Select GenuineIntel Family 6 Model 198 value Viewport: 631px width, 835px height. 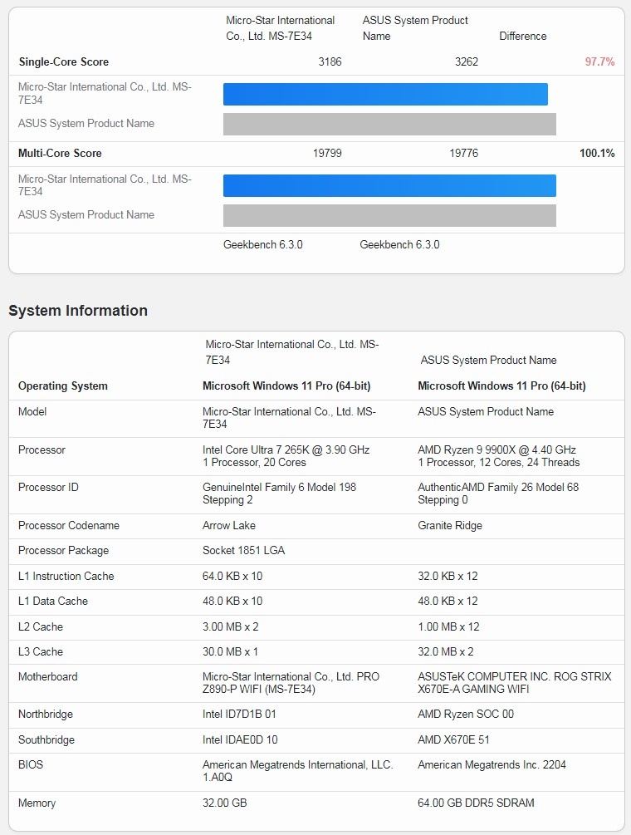[x=279, y=494]
